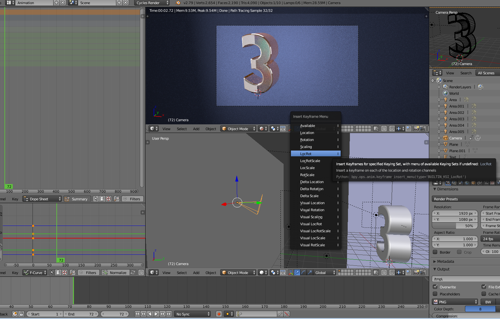Click the RenderLayers icon in outliner
Viewport: 500px width, 319px height.
(x=446, y=87)
